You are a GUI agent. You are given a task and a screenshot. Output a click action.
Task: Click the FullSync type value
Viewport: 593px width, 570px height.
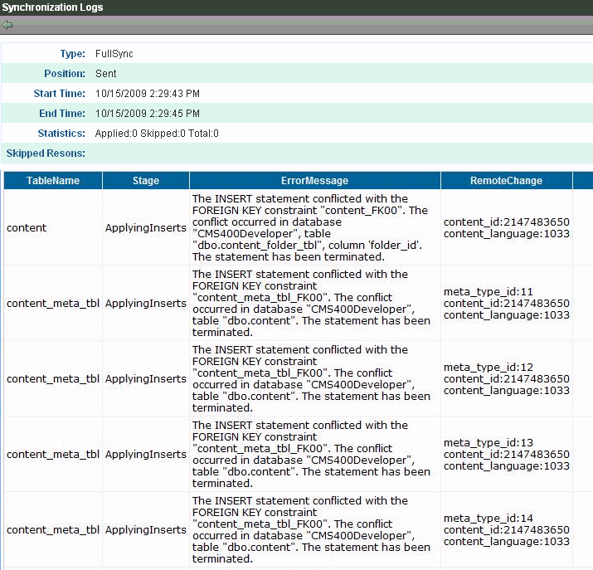pos(114,54)
